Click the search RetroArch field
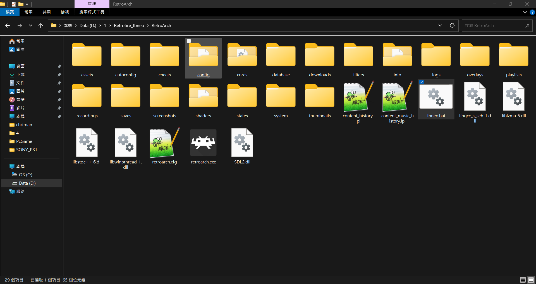 point(497,25)
